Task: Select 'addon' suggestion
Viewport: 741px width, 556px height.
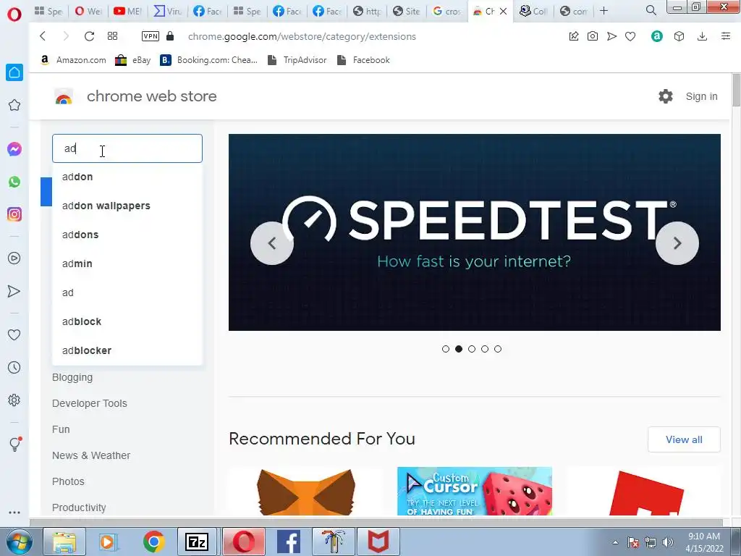Action: point(127,177)
